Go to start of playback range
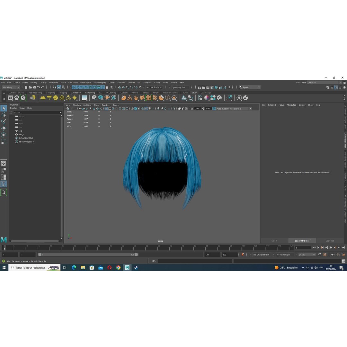The height and width of the screenshot is (347, 347). 314,248
